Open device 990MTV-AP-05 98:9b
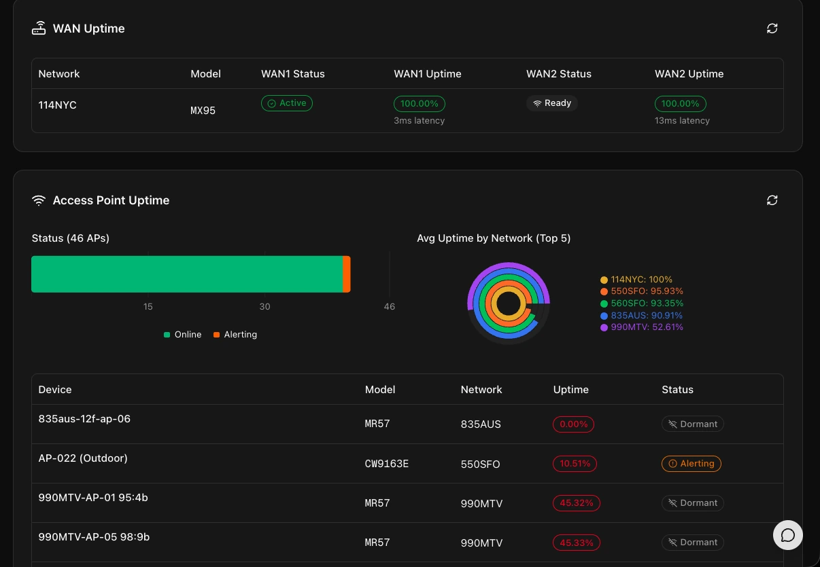The width and height of the screenshot is (820, 567). 94,537
